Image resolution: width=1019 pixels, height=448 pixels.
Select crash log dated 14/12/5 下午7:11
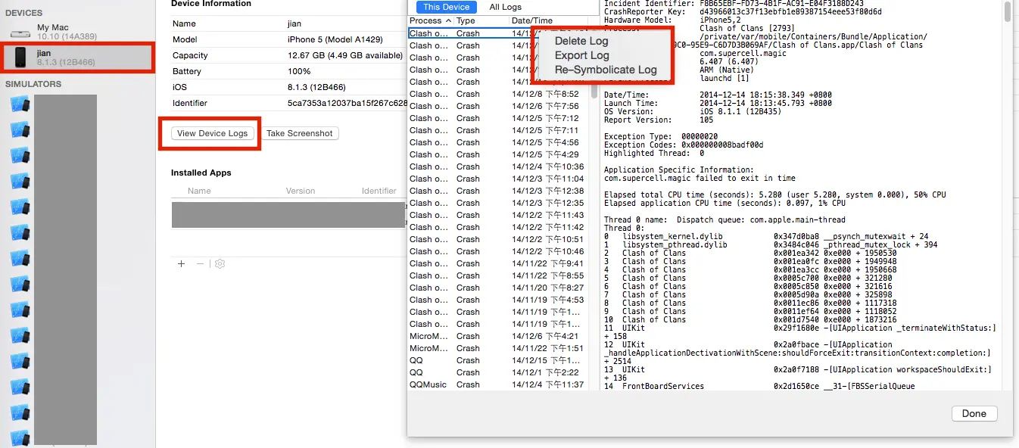click(x=498, y=130)
